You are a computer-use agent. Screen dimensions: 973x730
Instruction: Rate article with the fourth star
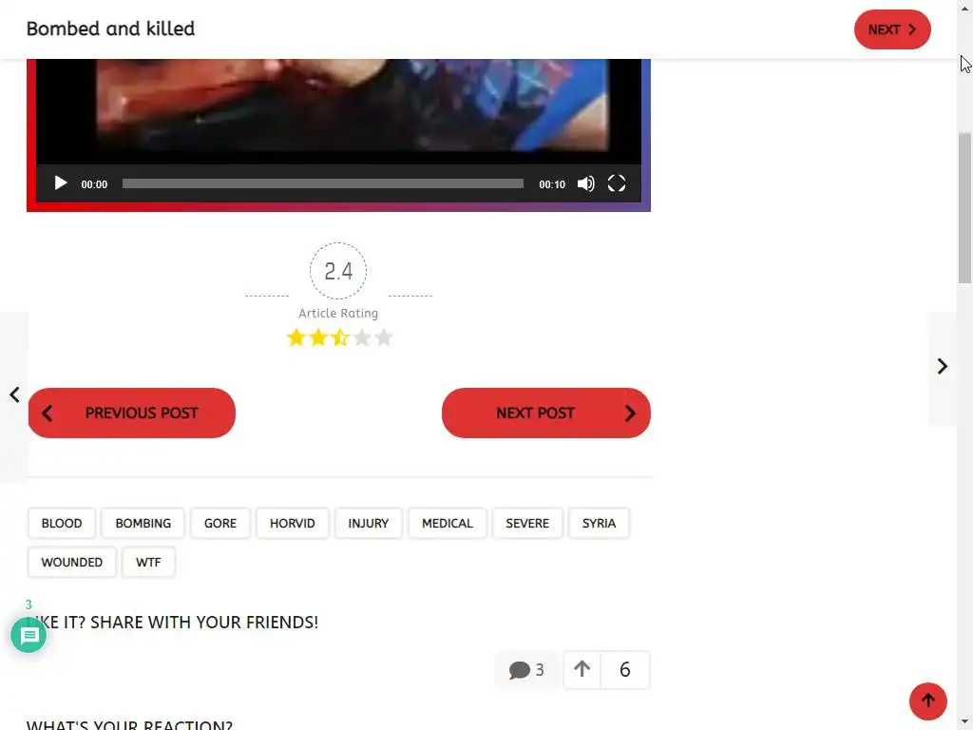pos(362,337)
